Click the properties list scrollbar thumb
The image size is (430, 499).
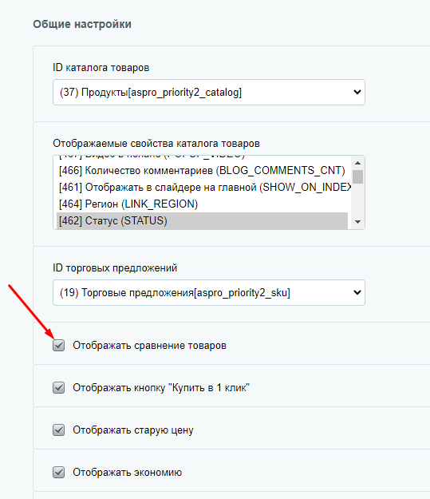coord(358,176)
